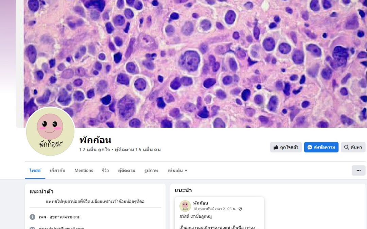This screenshot has width=367, height=229.
Task: Expand the เพิ่มเติม dropdown arrow
Action: point(186,171)
